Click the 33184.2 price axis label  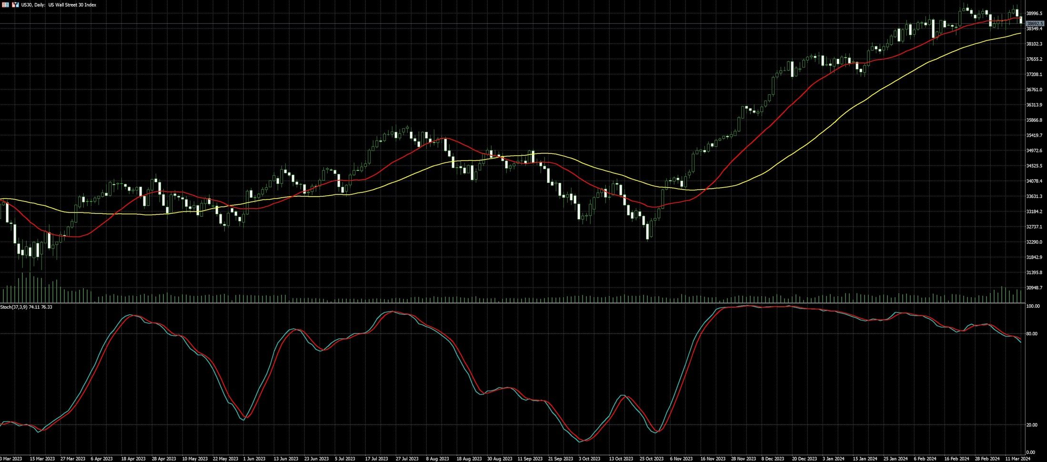click(1035, 211)
